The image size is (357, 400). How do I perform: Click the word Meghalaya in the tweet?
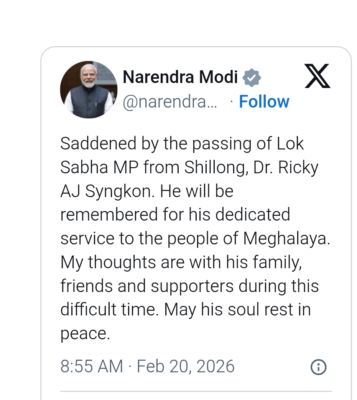pos(286,239)
